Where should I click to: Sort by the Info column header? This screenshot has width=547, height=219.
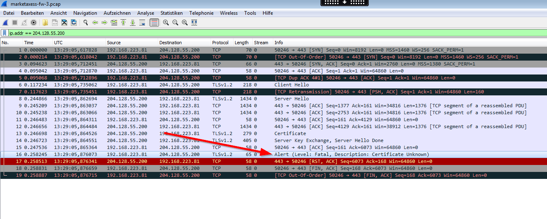pos(410,43)
